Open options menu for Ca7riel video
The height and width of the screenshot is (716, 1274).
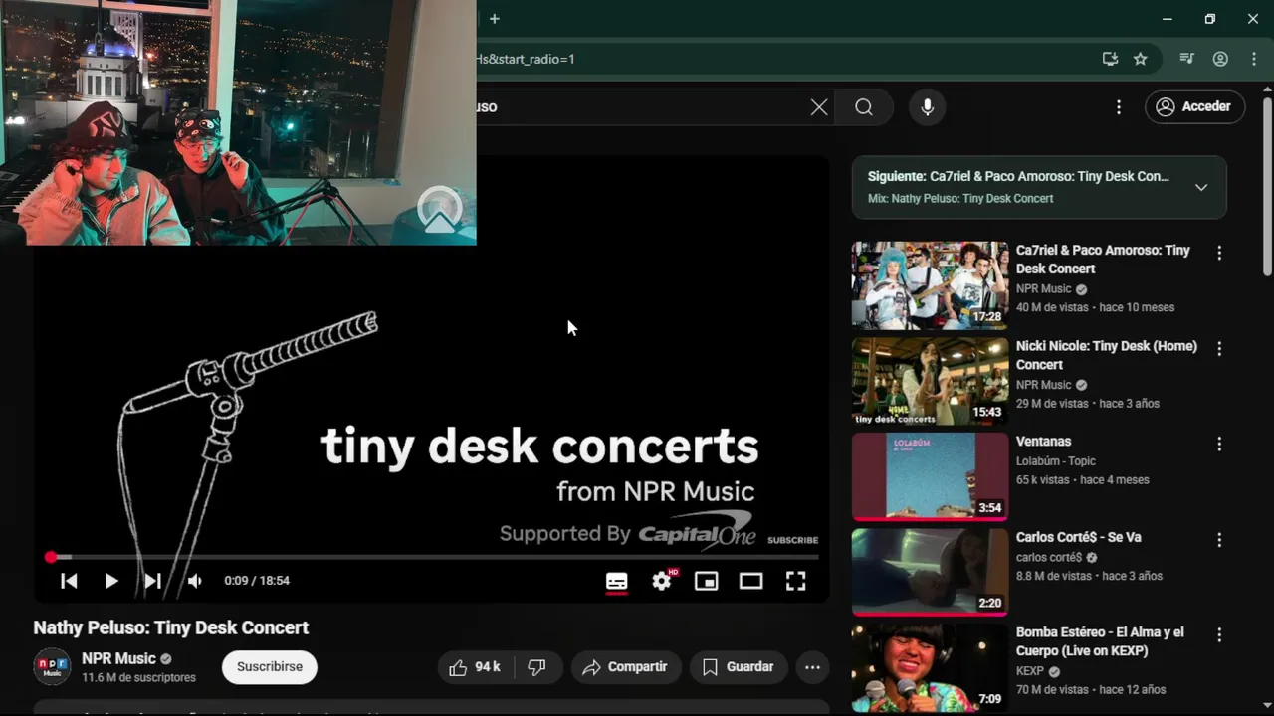click(1219, 254)
